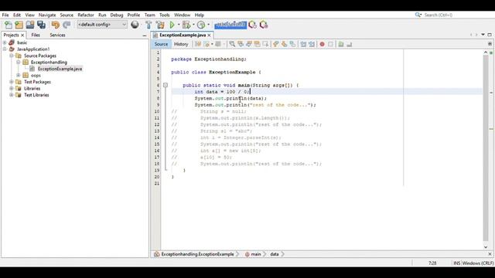Click the globe browser icon in toolbar
This screenshot has height=278, width=495.
pyautogui.click(x=135, y=25)
